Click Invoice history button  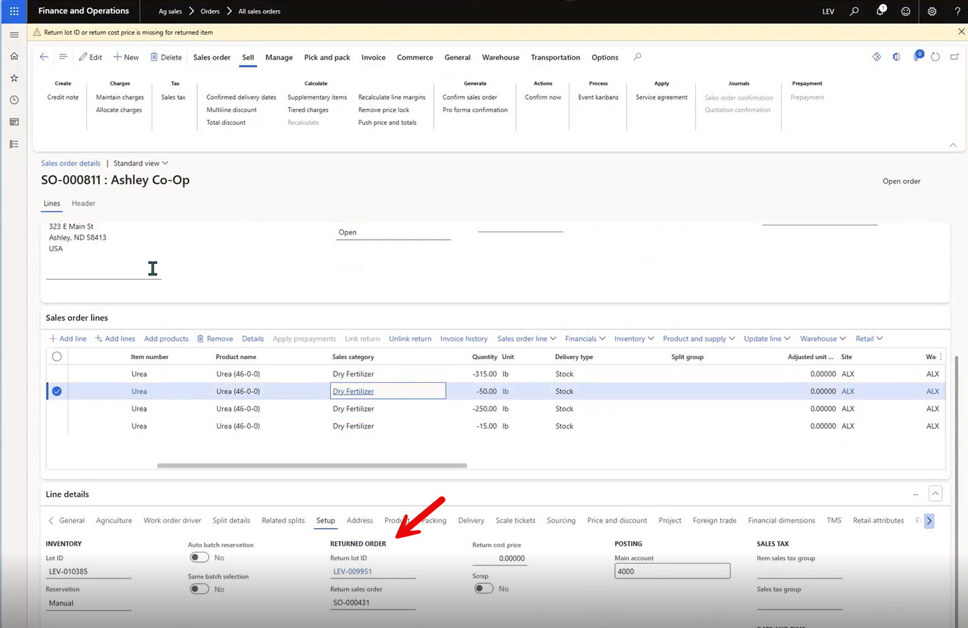tap(464, 339)
